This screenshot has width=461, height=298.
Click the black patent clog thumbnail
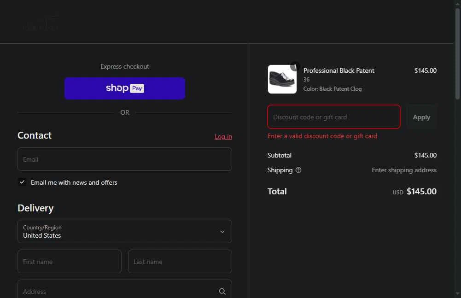282,79
